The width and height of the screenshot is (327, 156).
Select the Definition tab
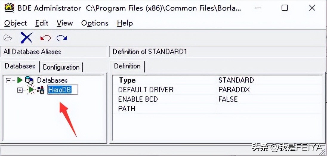(127, 66)
